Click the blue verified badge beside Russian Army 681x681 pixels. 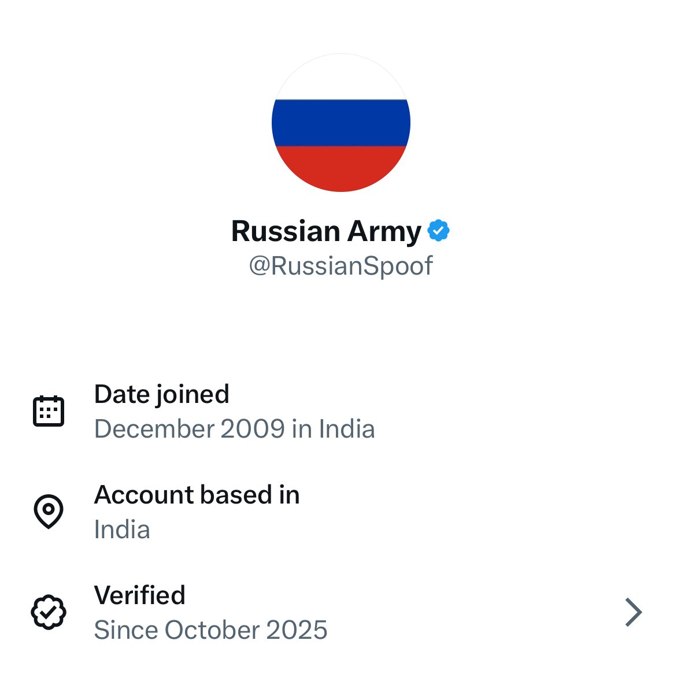[x=438, y=231]
